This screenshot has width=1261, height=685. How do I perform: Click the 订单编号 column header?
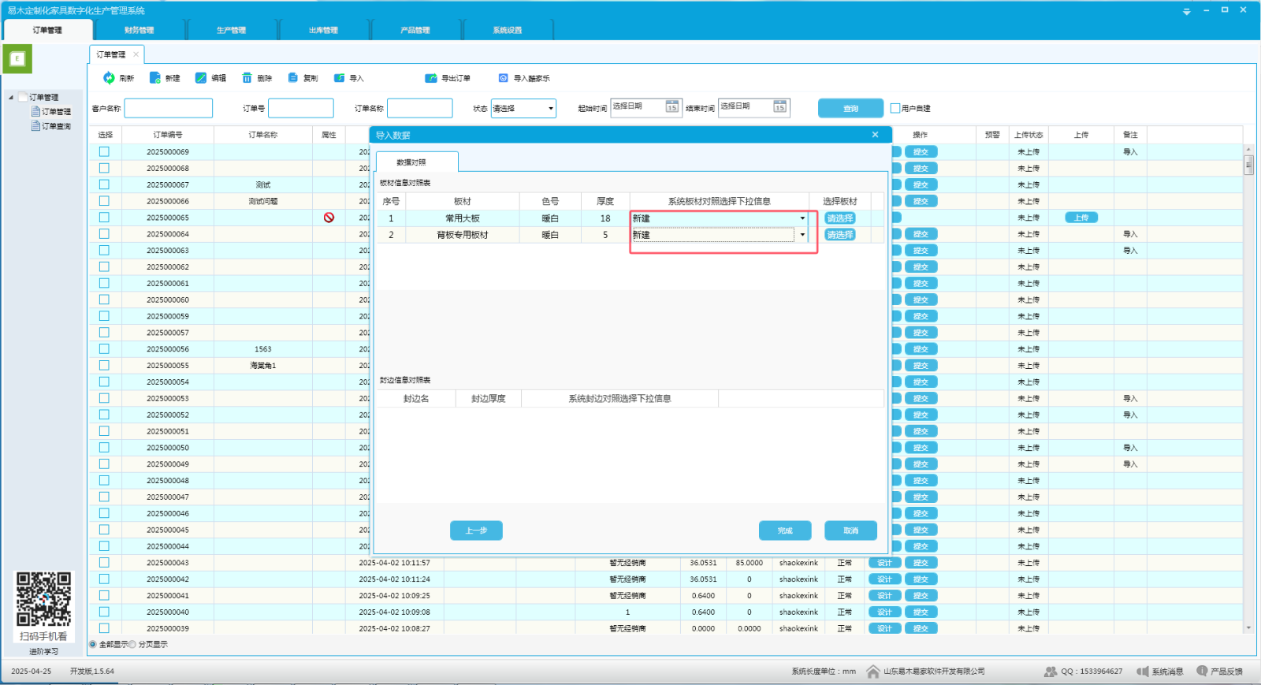[168, 135]
